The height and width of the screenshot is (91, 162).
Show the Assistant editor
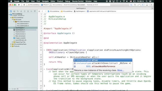pyautogui.click(x=135, y=5)
